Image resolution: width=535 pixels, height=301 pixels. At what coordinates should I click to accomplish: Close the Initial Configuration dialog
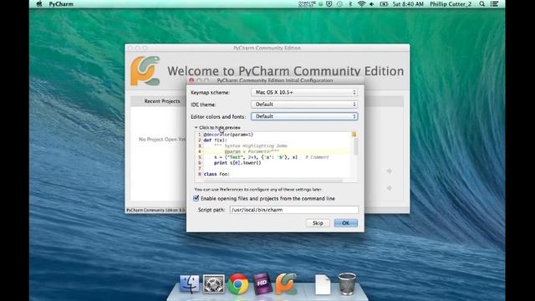pos(191,80)
